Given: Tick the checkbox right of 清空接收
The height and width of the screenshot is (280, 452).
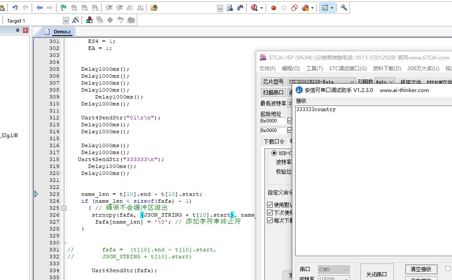Looking at the screenshot, I should coord(448,269).
